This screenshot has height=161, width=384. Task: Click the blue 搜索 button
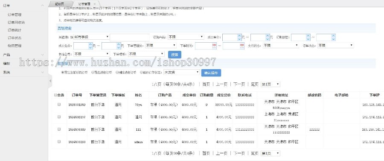pos(175,54)
